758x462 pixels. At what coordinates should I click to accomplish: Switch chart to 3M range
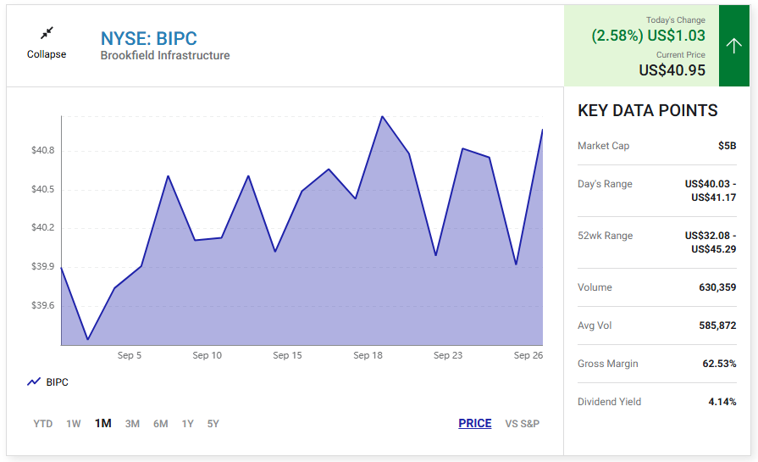(132, 424)
